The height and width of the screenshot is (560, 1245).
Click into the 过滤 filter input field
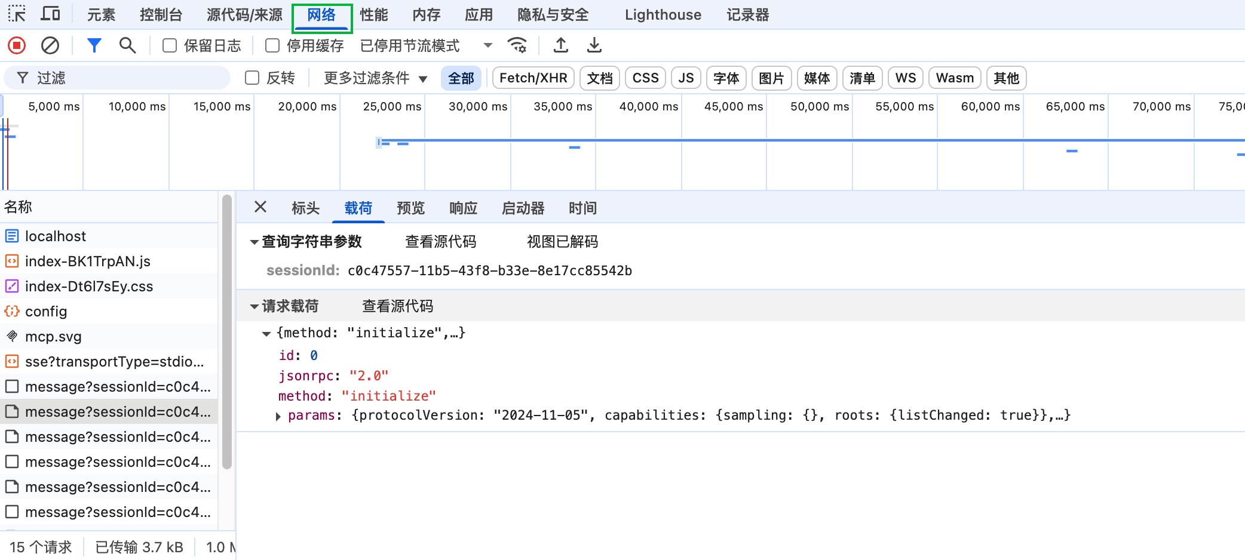(x=117, y=78)
